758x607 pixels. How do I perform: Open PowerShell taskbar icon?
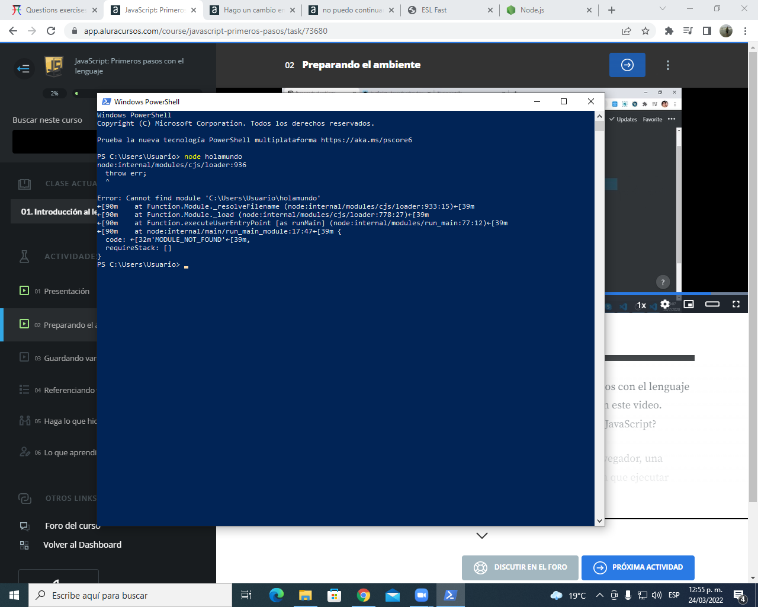click(x=450, y=595)
